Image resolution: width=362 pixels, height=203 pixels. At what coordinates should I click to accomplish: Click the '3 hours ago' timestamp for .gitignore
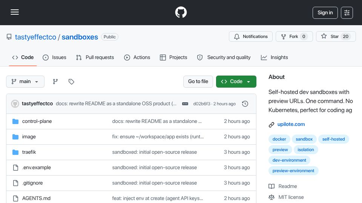click(x=237, y=183)
